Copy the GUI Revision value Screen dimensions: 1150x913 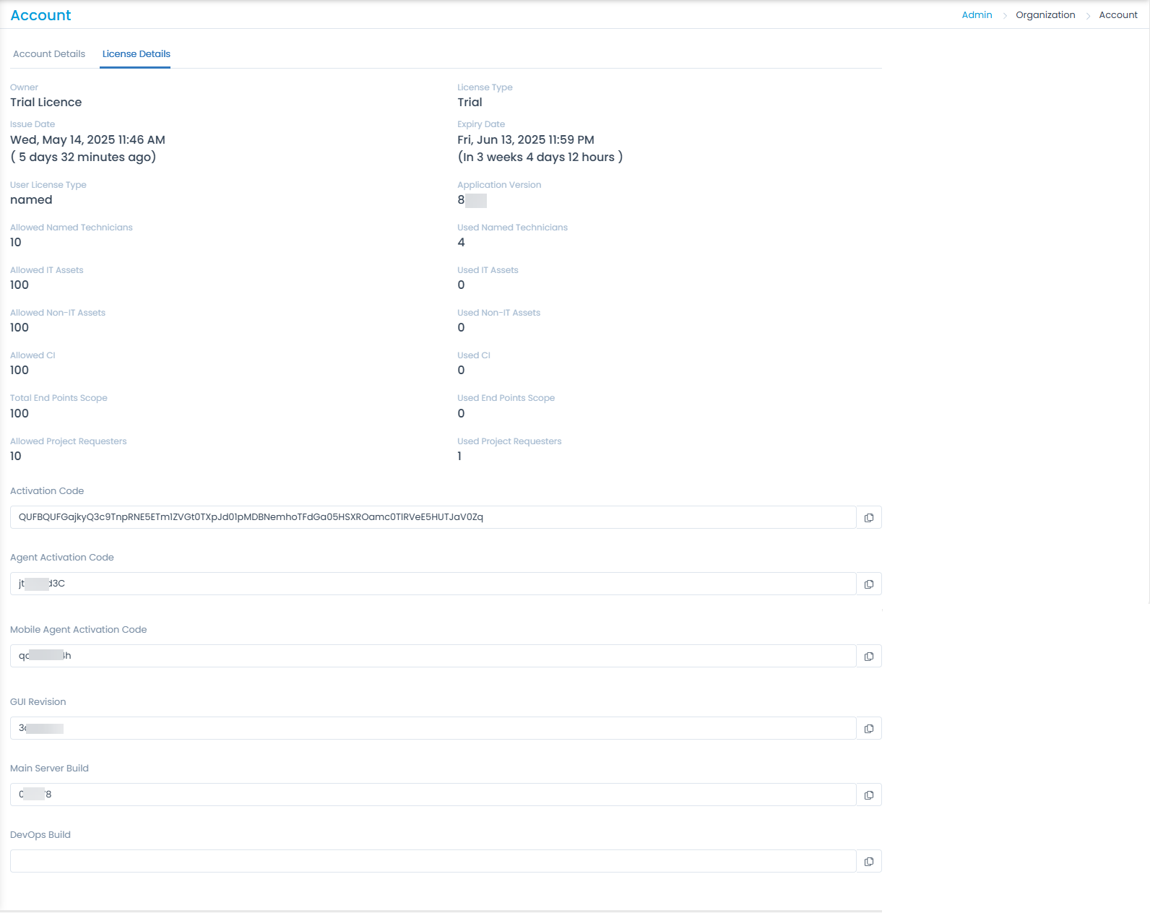click(x=868, y=729)
